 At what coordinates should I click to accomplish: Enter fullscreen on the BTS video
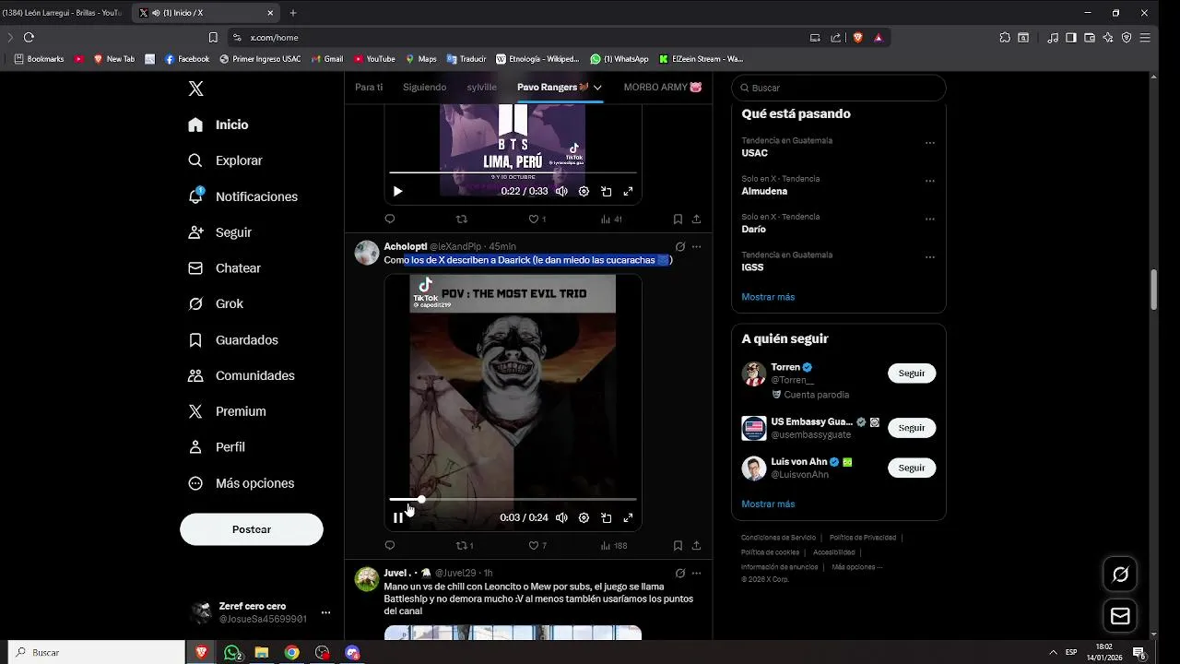[x=628, y=191]
